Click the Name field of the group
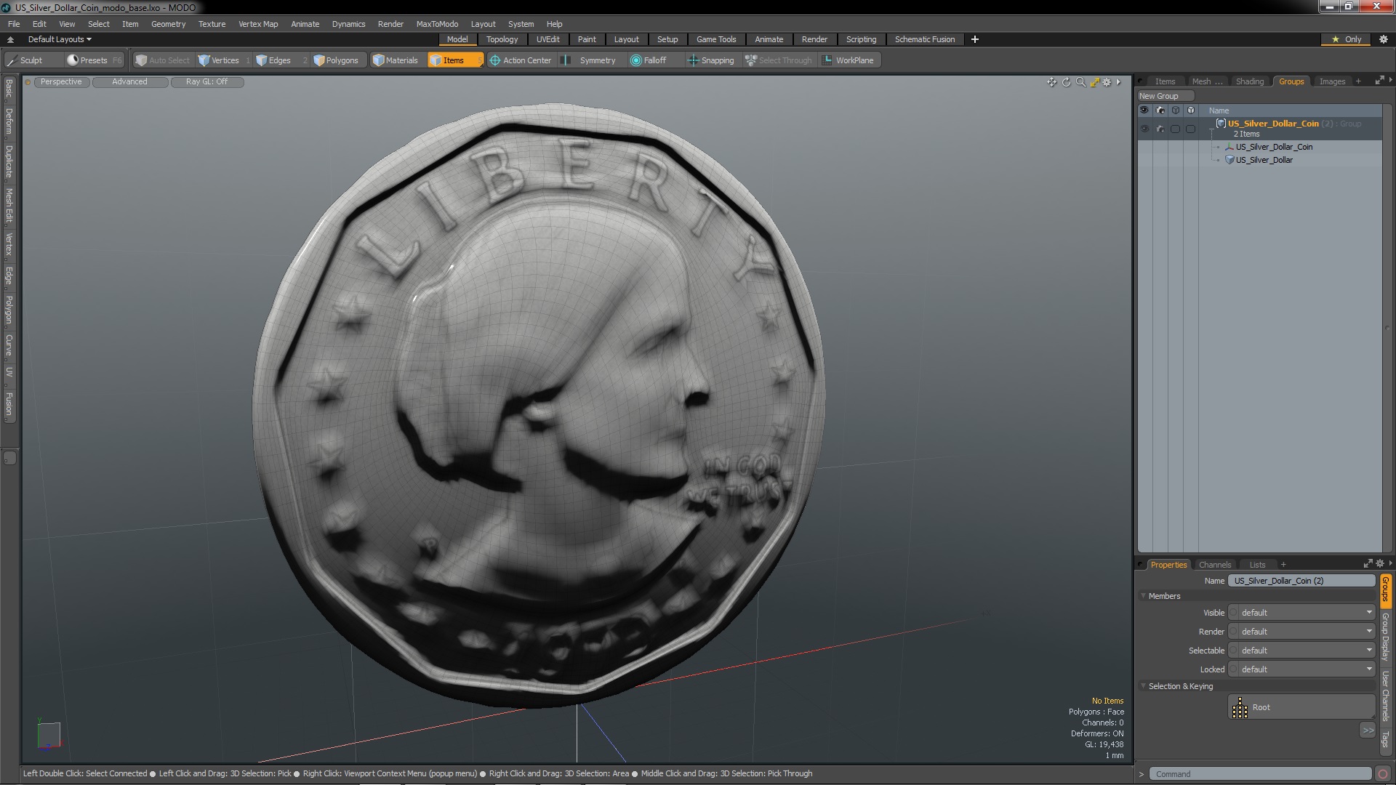This screenshot has width=1396, height=785. [1301, 581]
